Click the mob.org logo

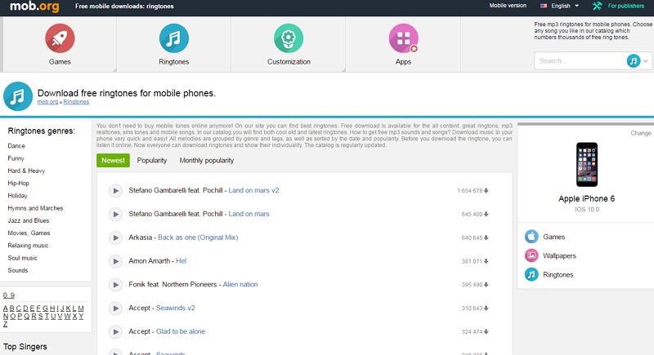[34, 7]
